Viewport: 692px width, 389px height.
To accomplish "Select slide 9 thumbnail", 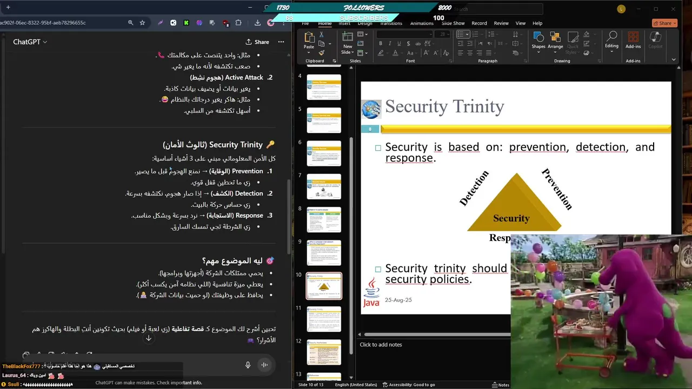I will click(x=324, y=253).
